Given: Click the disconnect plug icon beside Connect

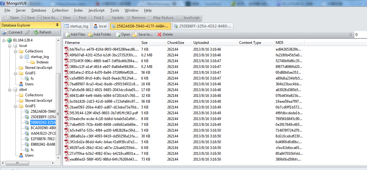Looking at the screenshot, I should coord(27,32).
